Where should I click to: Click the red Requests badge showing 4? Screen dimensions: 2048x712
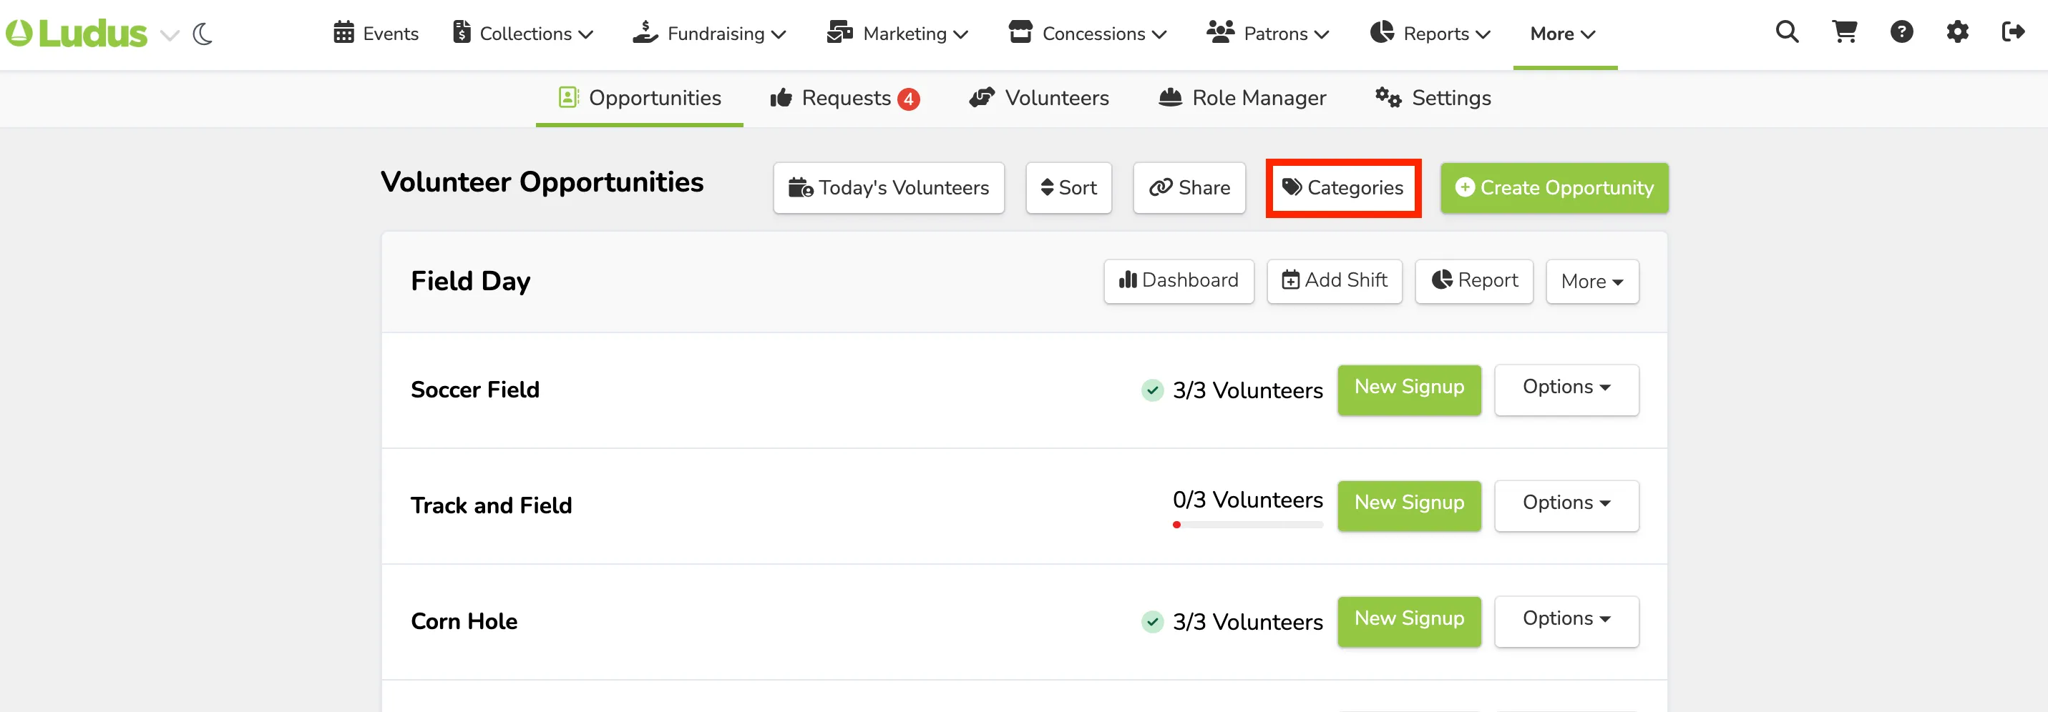tap(909, 99)
